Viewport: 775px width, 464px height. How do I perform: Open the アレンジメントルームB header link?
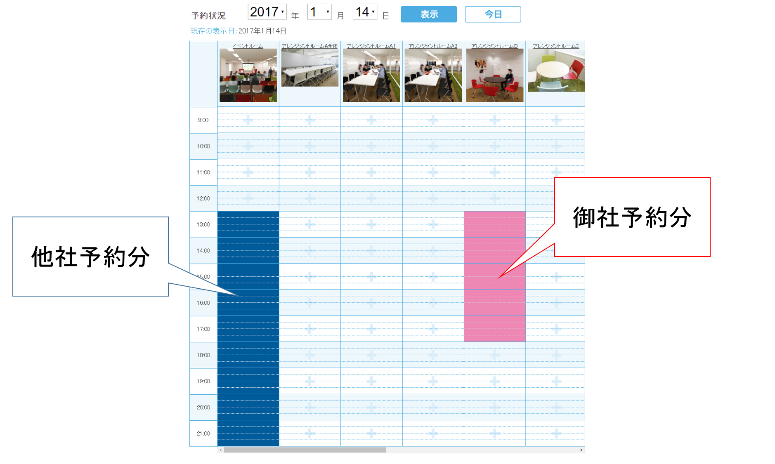[494, 46]
